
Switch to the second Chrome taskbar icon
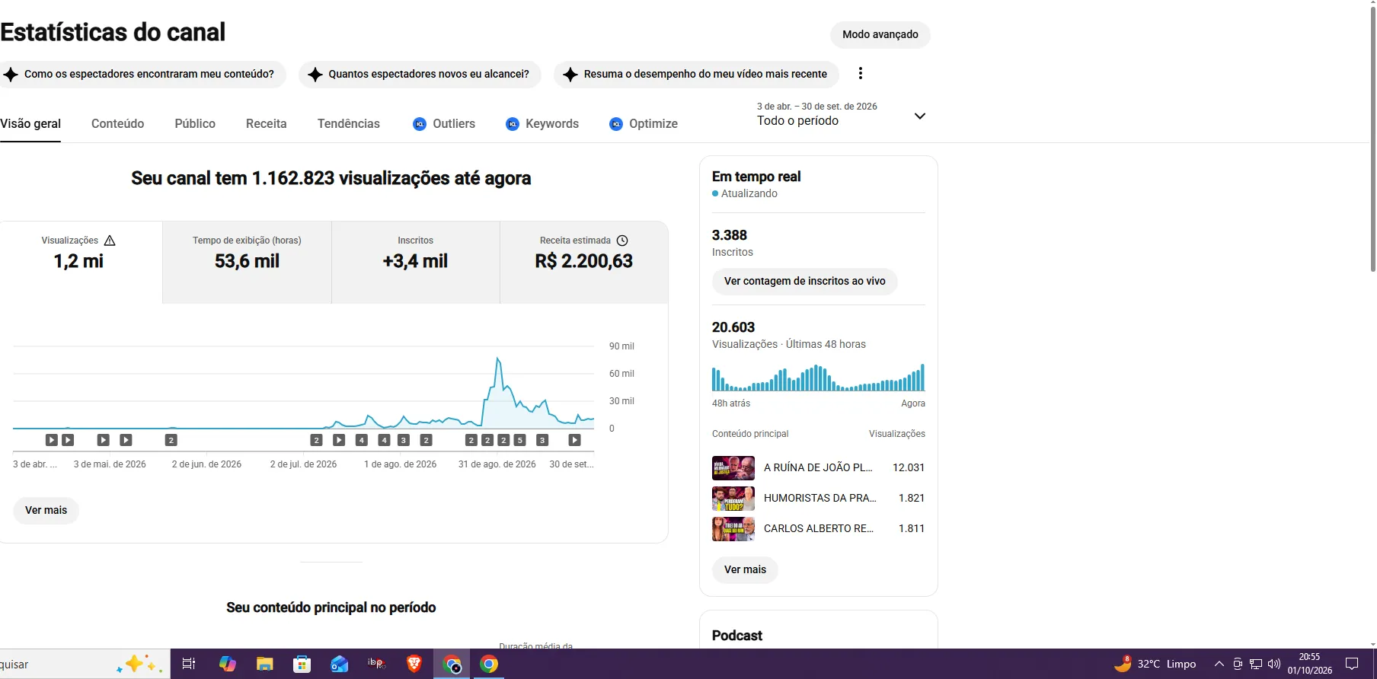pos(489,664)
